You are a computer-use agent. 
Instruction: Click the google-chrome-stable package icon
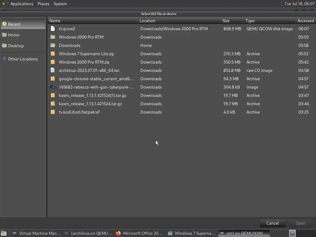(x=53, y=79)
